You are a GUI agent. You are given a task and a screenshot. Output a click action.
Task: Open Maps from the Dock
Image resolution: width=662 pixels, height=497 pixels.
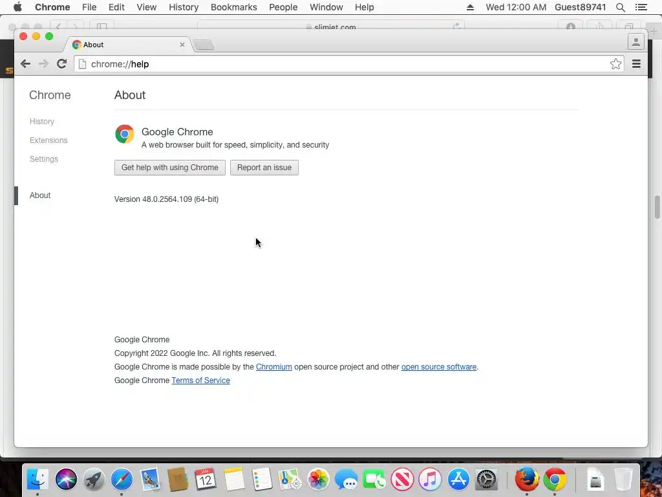tap(290, 480)
